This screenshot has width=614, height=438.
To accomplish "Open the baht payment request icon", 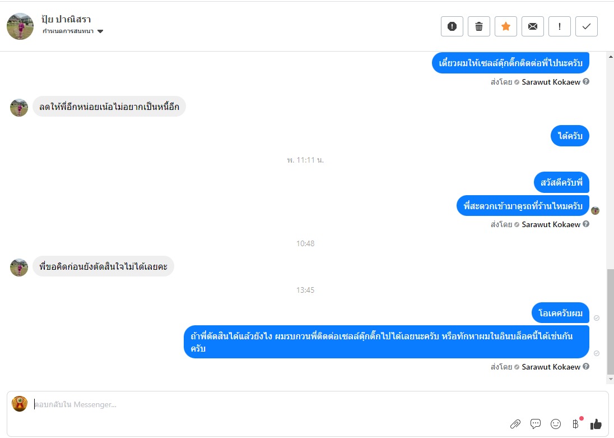I will point(576,423).
